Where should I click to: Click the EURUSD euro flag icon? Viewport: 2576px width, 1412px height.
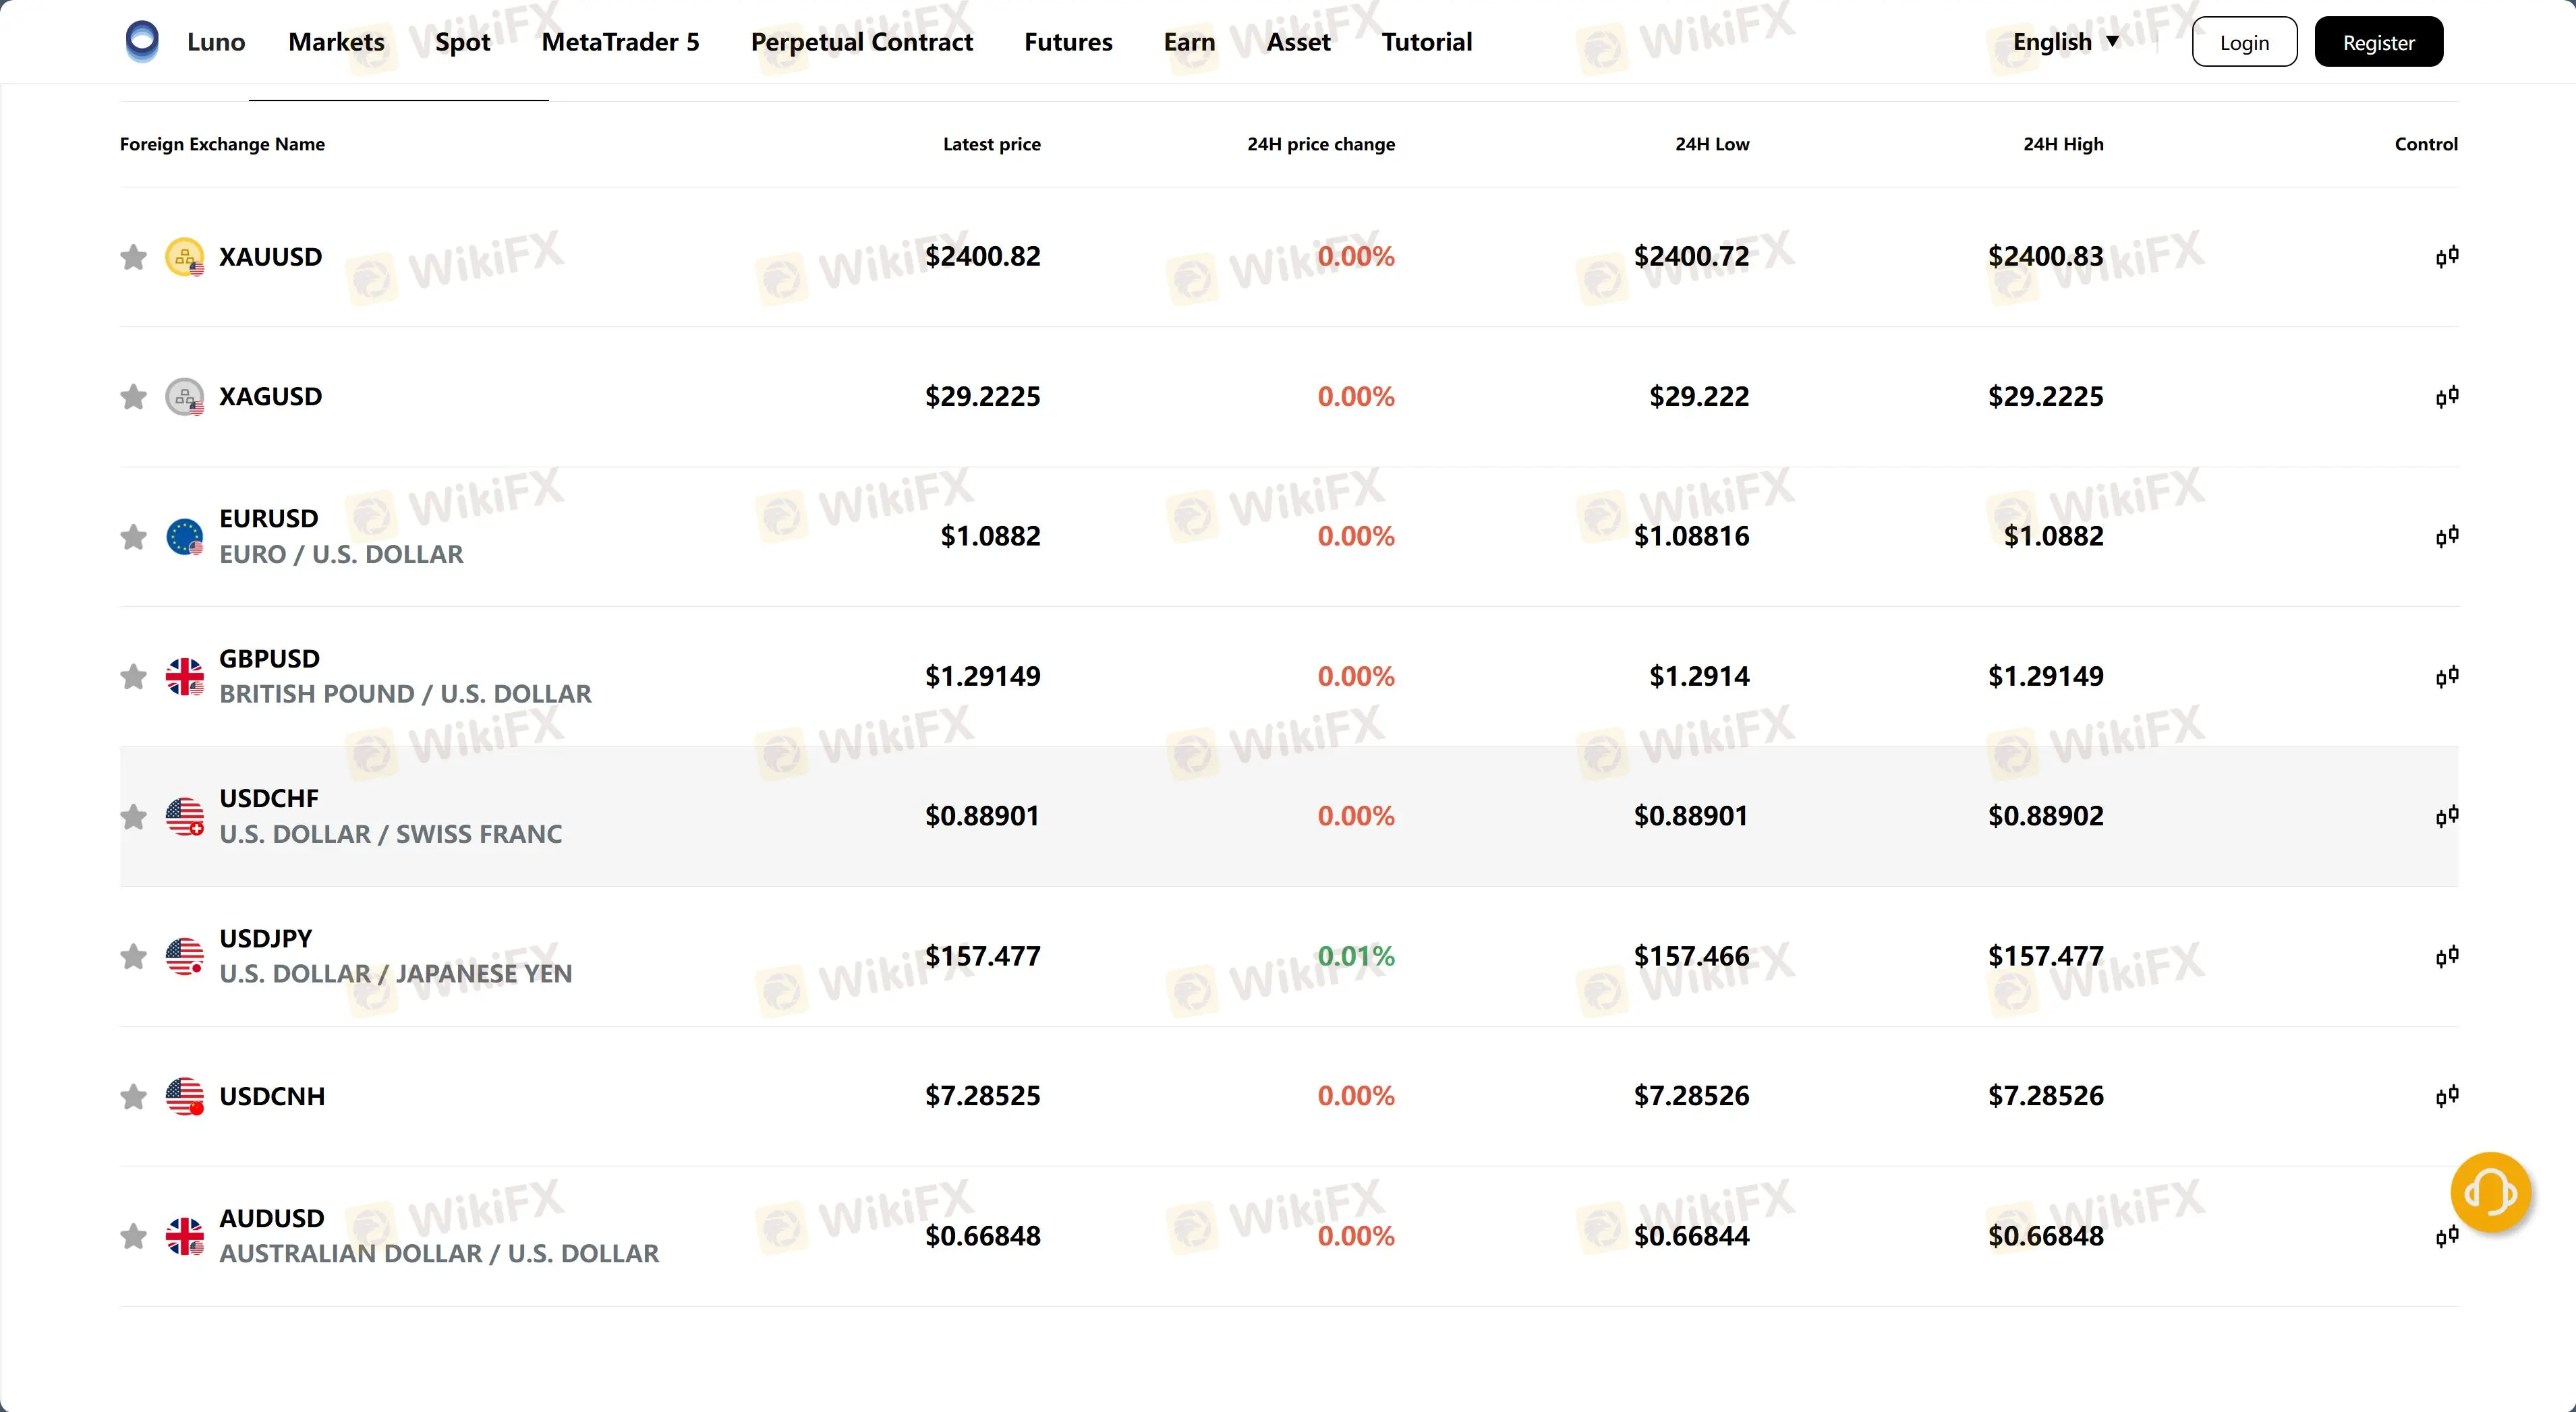(185, 537)
